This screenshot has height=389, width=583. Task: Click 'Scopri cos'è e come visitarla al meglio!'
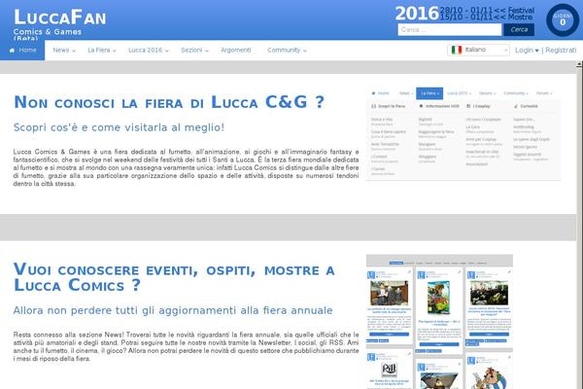[119, 127]
